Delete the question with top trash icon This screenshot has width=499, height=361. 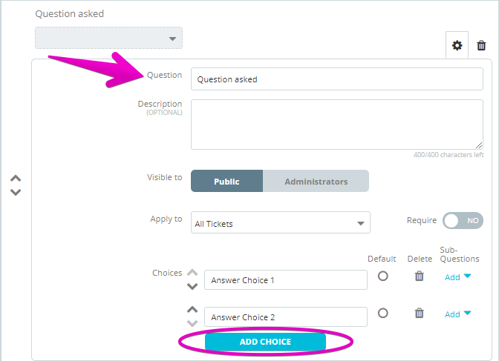coord(481,45)
